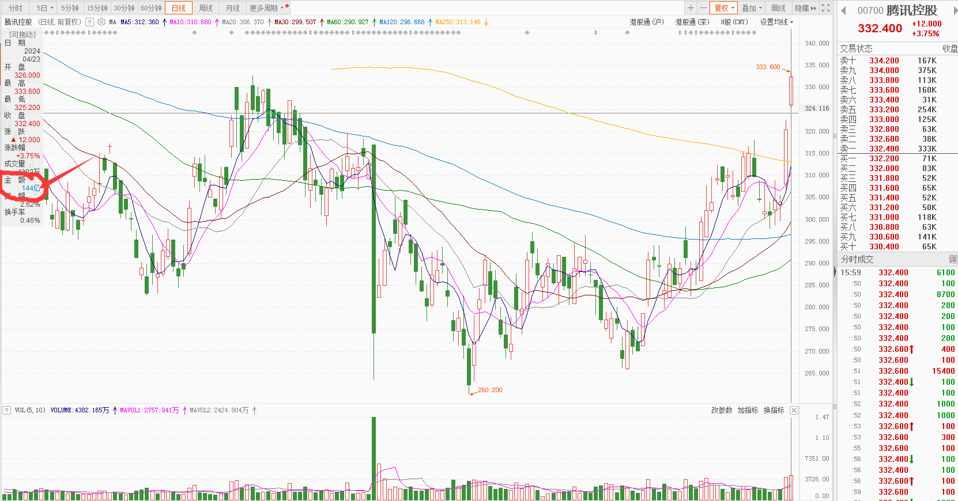Click the 333.600 high price marker
The height and width of the screenshot is (501, 958).
click(768, 67)
